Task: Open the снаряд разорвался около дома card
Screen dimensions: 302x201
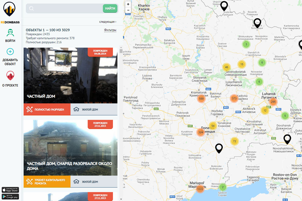Action: click(70, 148)
